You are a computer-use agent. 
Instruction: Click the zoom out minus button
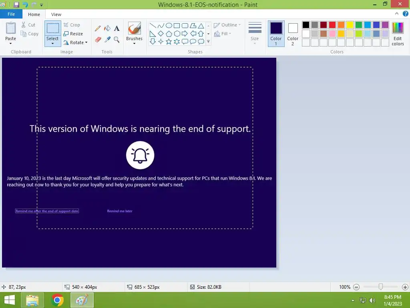pos(356,287)
